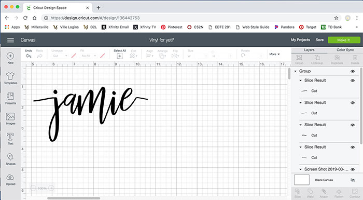
Task: Open the Images library icon
Action: (10, 116)
